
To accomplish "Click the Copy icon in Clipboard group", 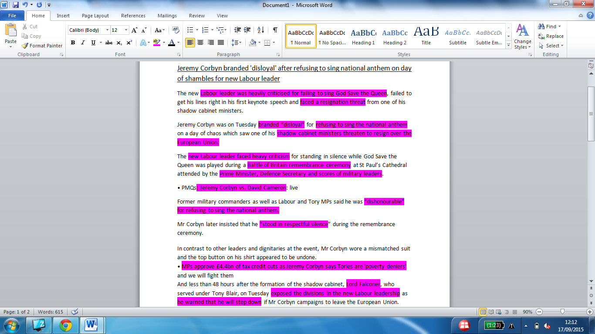I will [24, 36].
